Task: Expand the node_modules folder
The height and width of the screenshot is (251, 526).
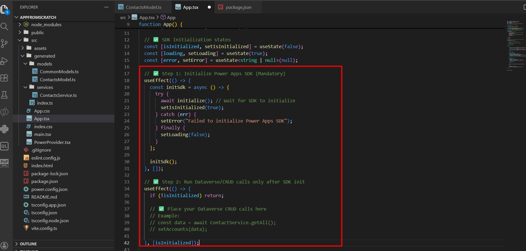Action: [x=46, y=25]
